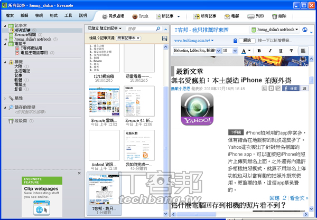Image resolution: width=317 pixels, height=220 pixels.
Task: Open the 垃圾筒 trash
Action: click(21, 121)
